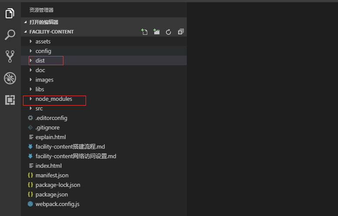The height and width of the screenshot is (216, 338).
Task: Select the node_modules folder name
Action: tap(54, 99)
